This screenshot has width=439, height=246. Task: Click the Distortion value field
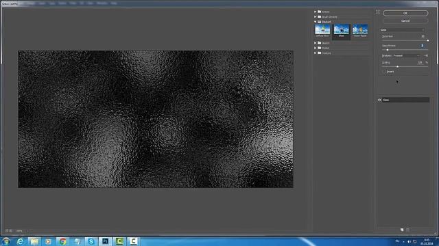423,36
